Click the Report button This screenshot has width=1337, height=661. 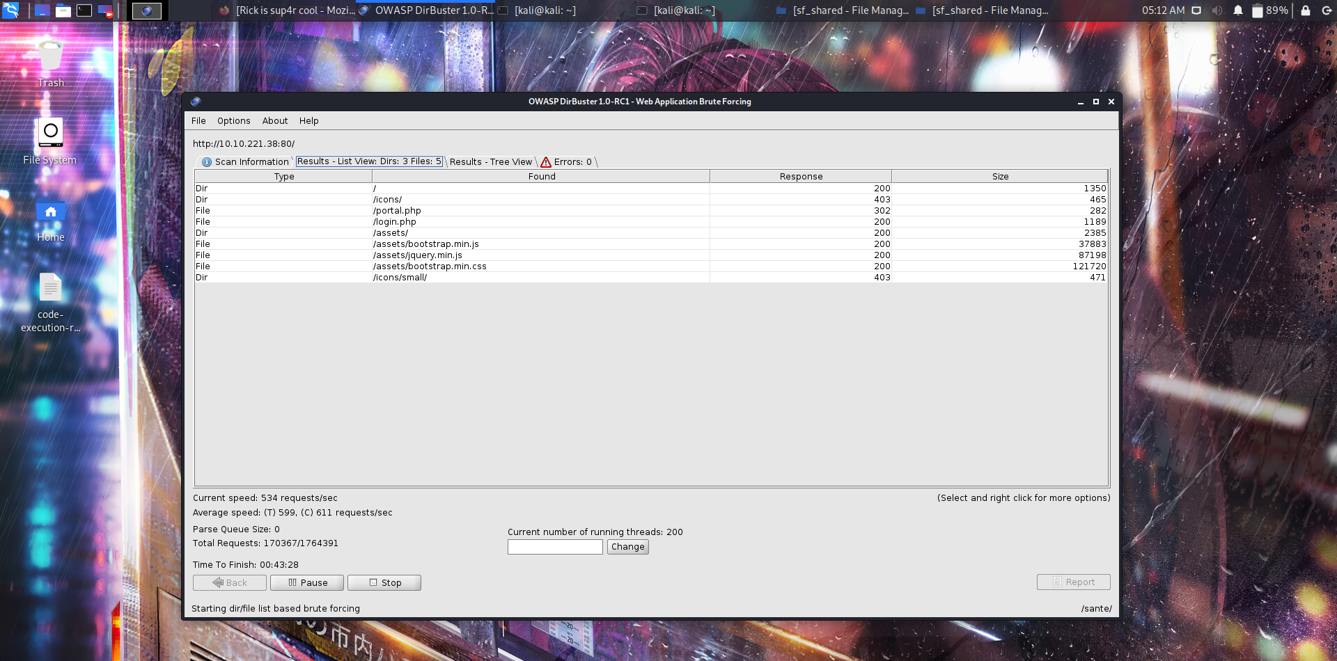[x=1073, y=582]
